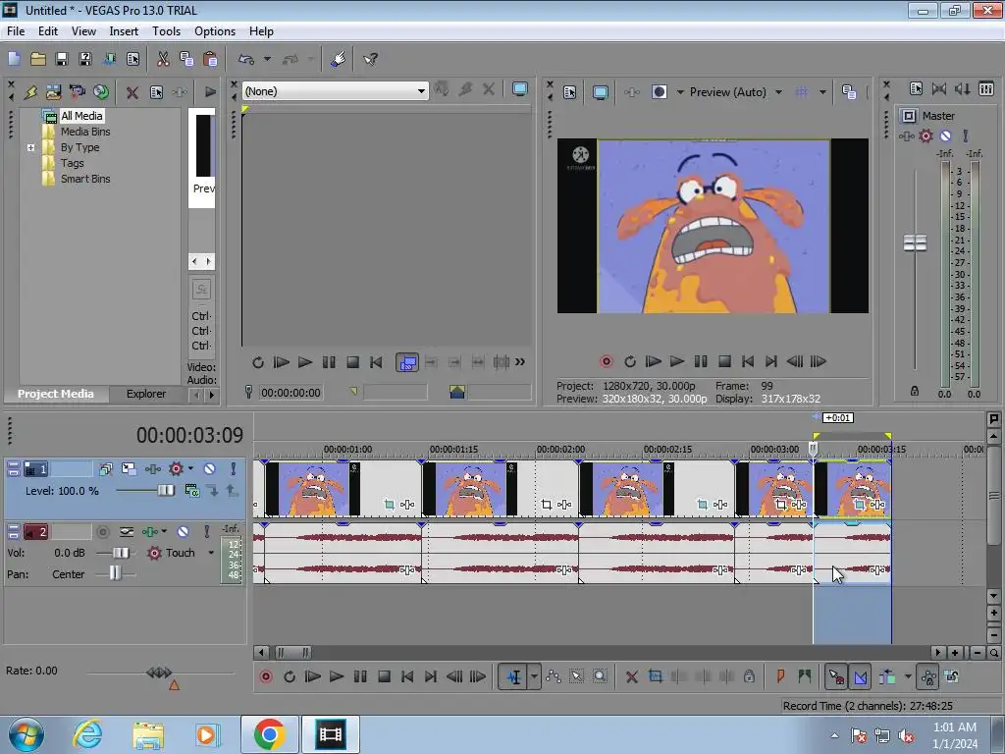Click the timeline Play button in transport bar
The width and height of the screenshot is (1005, 754).
337,676
